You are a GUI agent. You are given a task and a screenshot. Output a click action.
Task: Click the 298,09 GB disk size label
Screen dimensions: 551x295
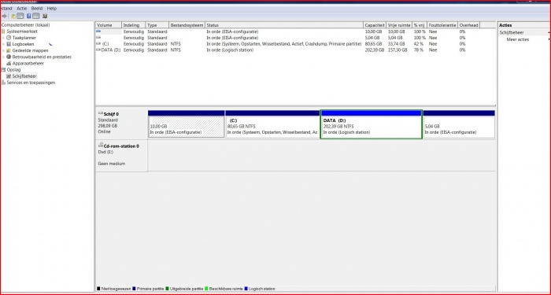coord(108,126)
